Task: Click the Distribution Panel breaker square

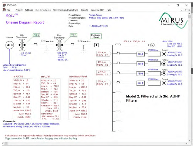Action: 96,45
